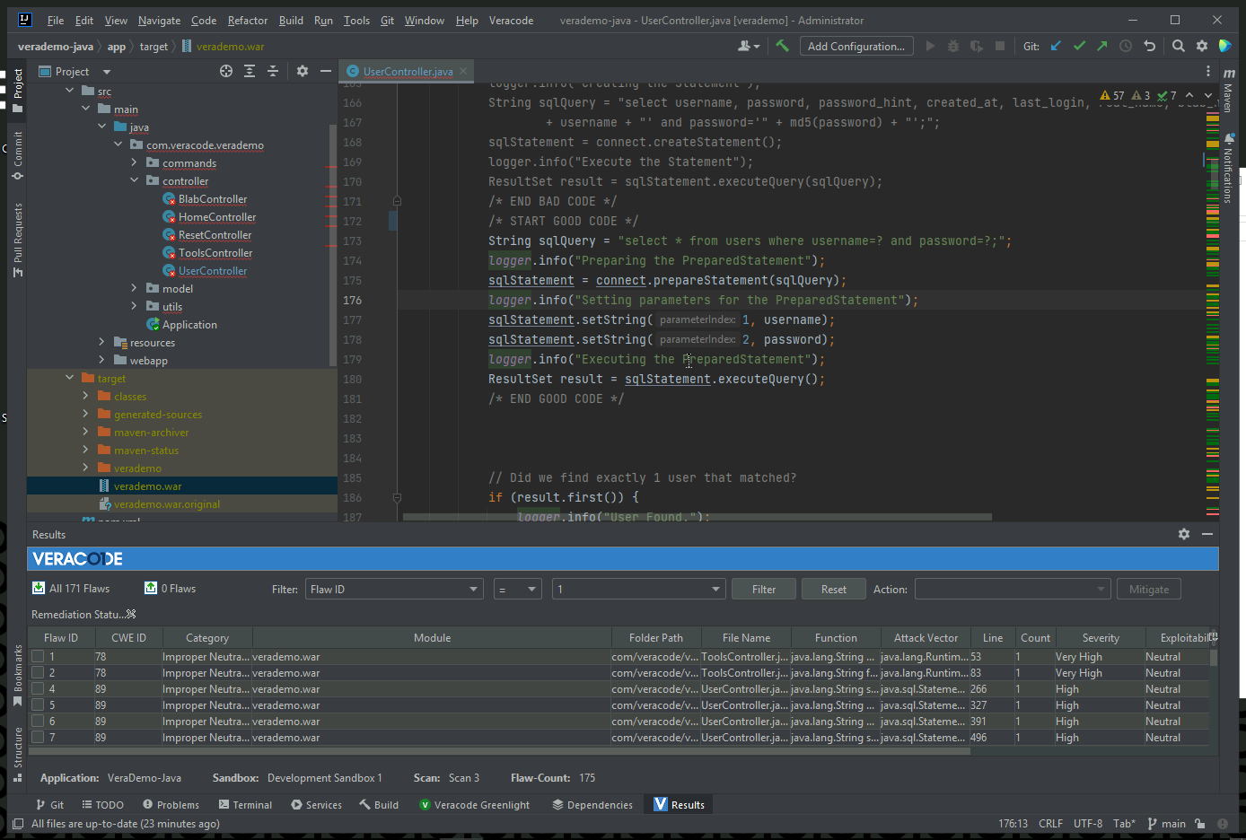Expand the resources folder
This screenshot has height=840, width=1246.
(101, 342)
